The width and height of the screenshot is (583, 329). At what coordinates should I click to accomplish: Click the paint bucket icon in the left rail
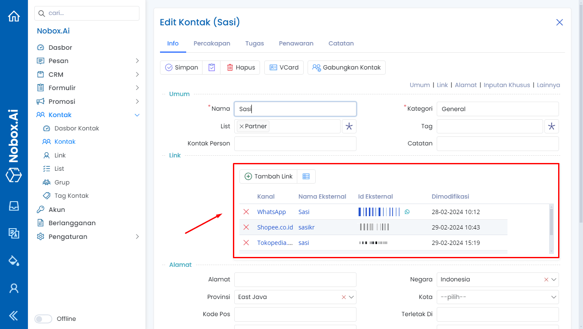[x=14, y=260]
